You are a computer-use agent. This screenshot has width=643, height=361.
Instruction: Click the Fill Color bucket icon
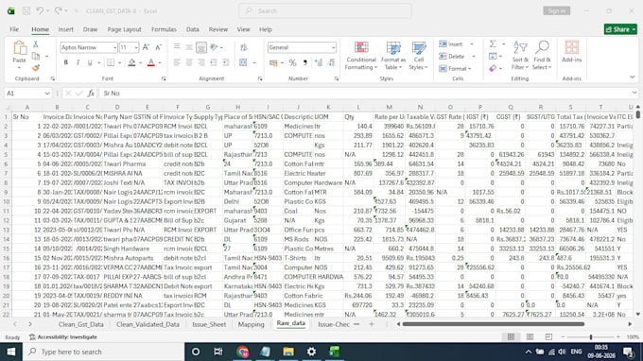click(x=131, y=62)
